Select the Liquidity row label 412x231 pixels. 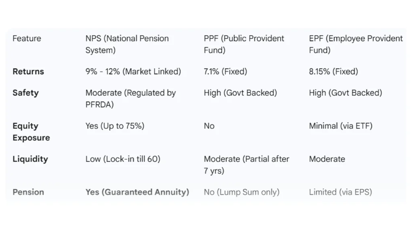tap(30, 159)
